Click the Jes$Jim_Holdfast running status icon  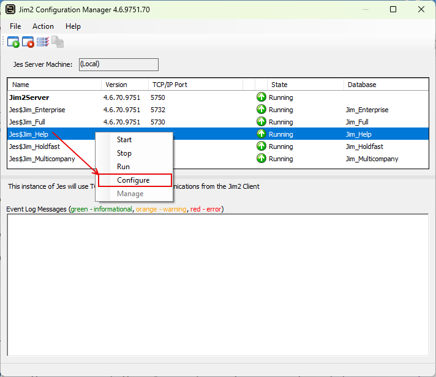tap(261, 147)
